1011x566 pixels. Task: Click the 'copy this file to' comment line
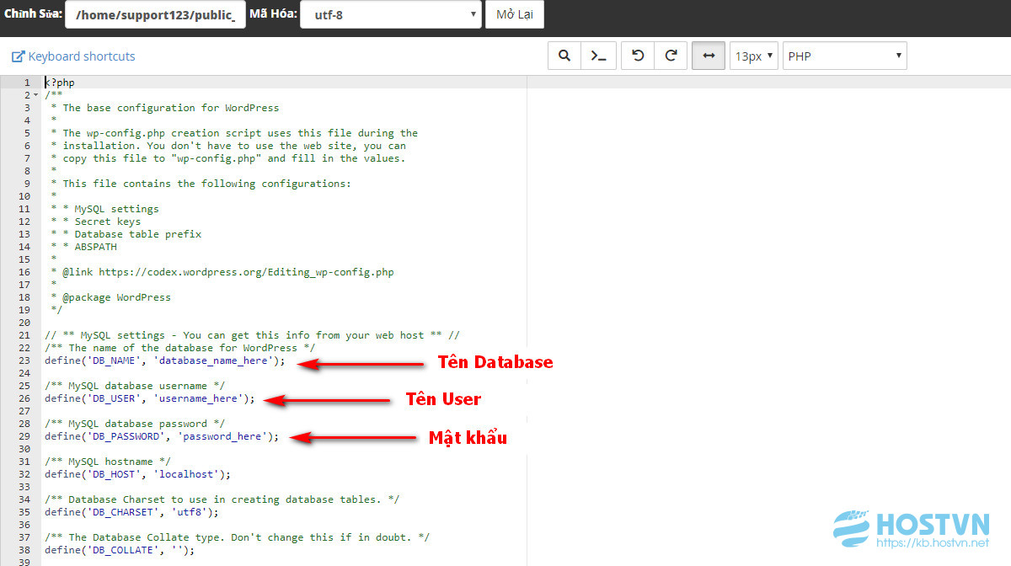tap(228, 158)
